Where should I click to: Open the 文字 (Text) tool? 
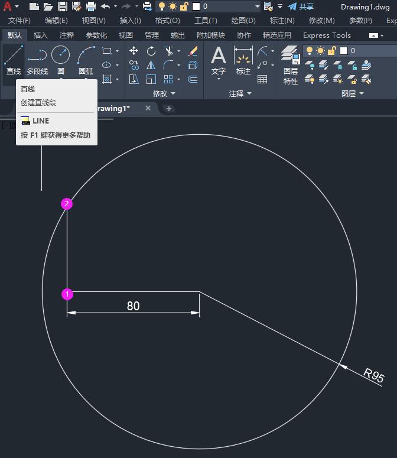click(219, 60)
